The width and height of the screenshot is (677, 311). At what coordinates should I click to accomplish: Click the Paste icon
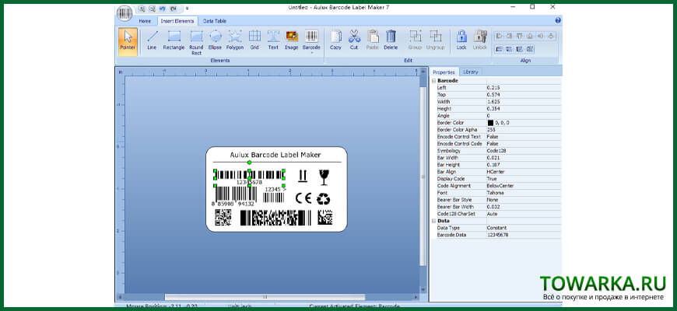point(373,37)
